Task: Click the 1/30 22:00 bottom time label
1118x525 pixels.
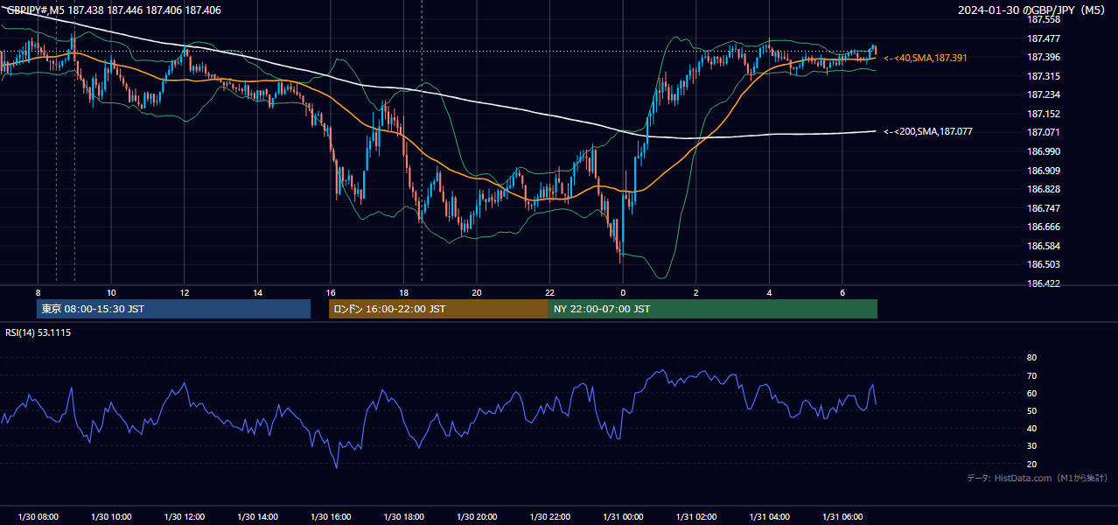Action: pyautogui.click(x=549, y=517)
